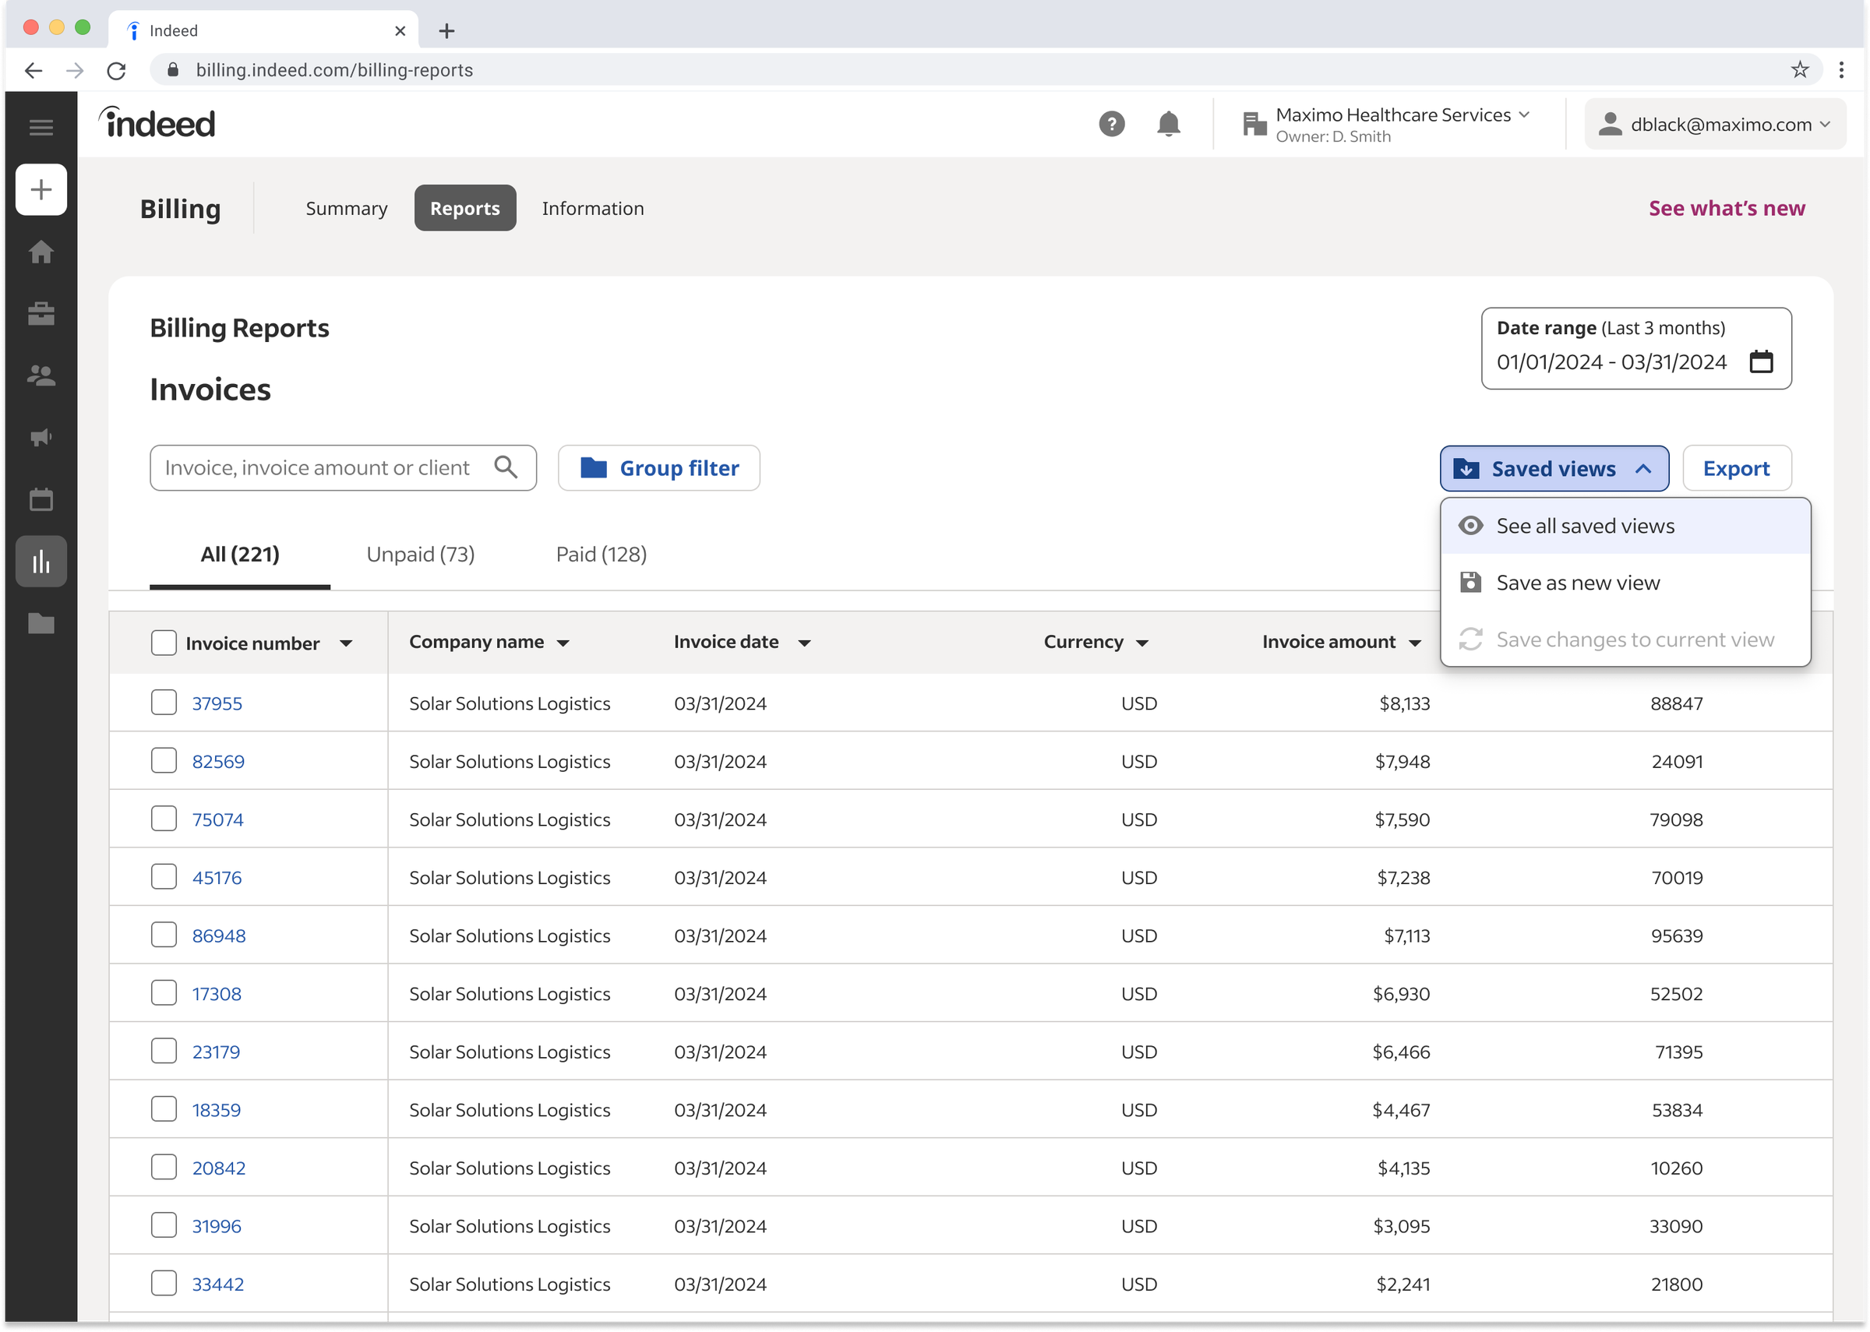
Task: Click the calendar icon in date range
Action: 1761,361
